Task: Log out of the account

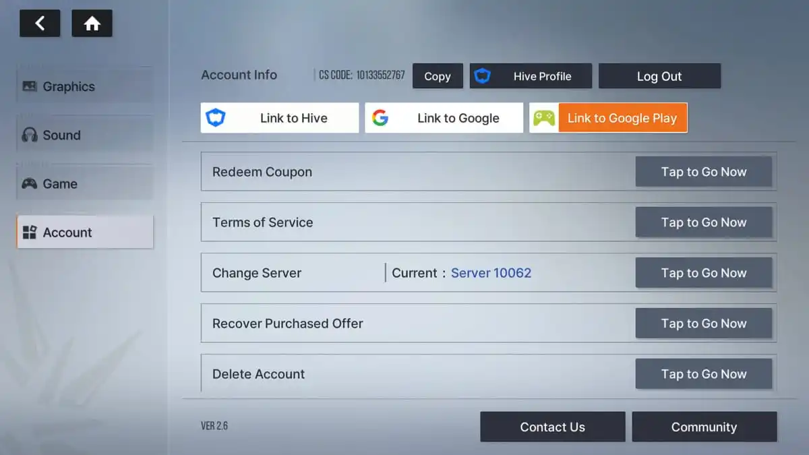Action: point(659,76)
